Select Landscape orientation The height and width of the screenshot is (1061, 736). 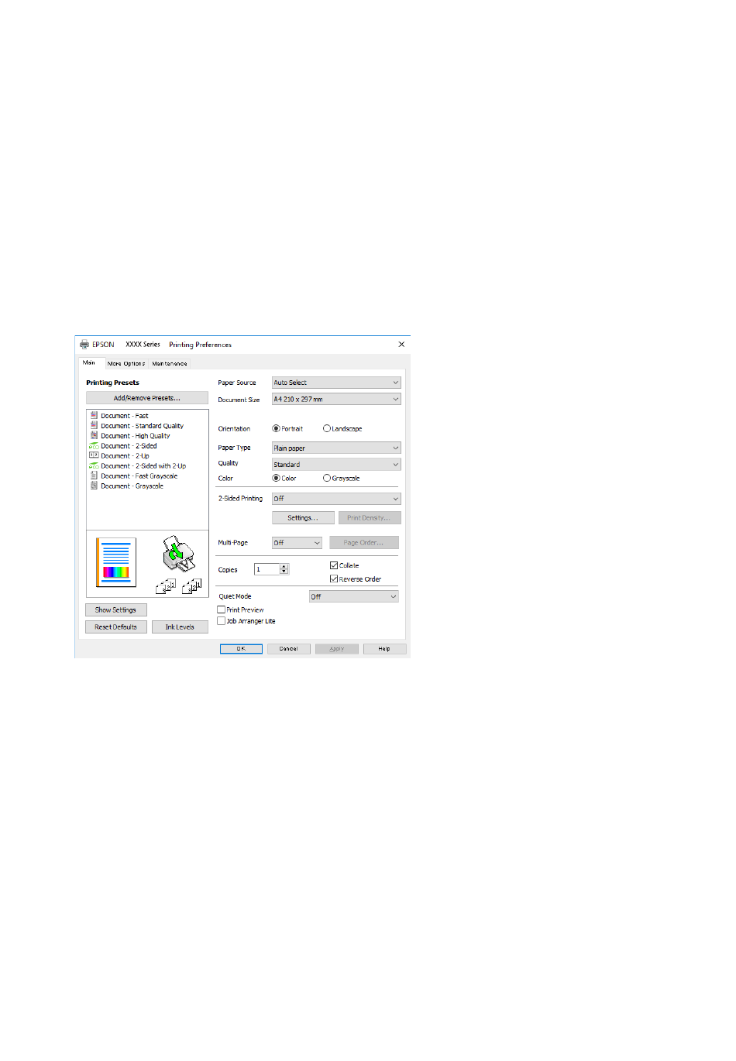pyautogui.click(x=327, y=428)
